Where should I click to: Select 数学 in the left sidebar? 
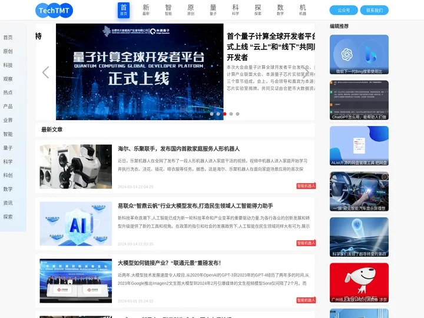click(8, 189)
